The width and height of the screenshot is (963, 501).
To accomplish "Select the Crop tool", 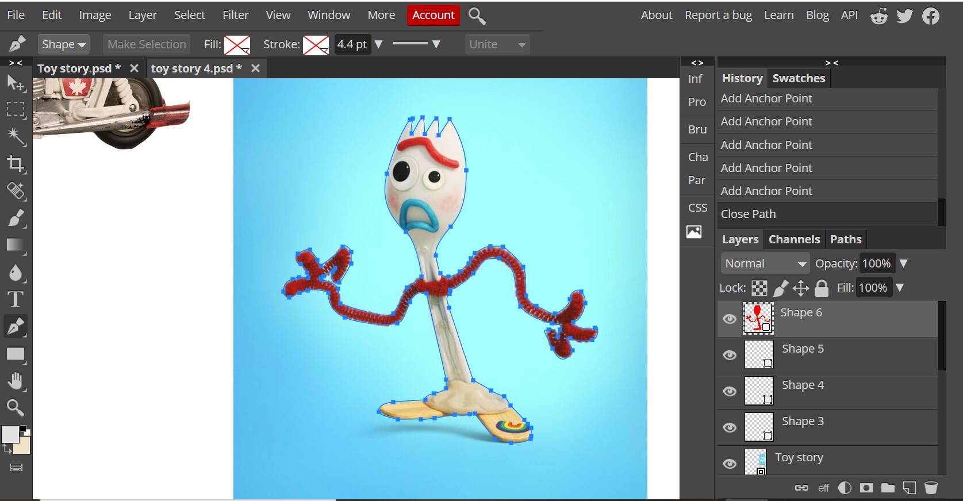I will [16, 164].
